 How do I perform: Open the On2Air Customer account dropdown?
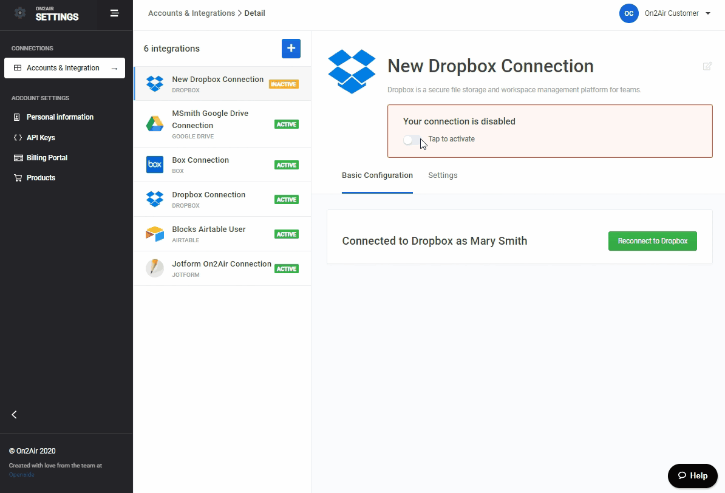pyautogui.click(x=665, y=13)
